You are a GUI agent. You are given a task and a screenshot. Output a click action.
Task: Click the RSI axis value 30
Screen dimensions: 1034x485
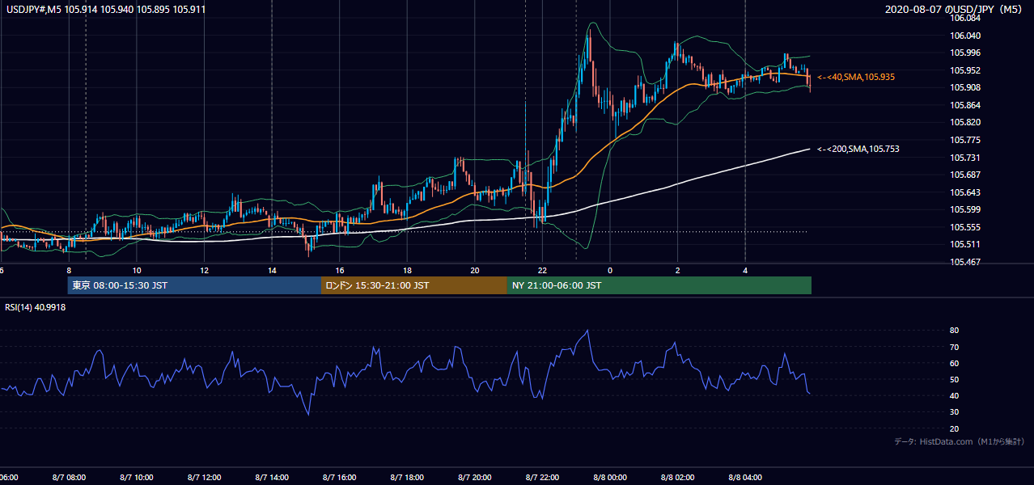[x=955, y=411]
